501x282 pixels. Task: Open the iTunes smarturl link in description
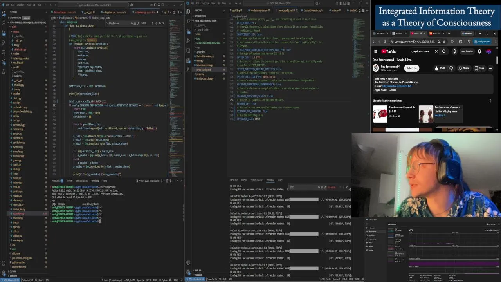point(397,86)
